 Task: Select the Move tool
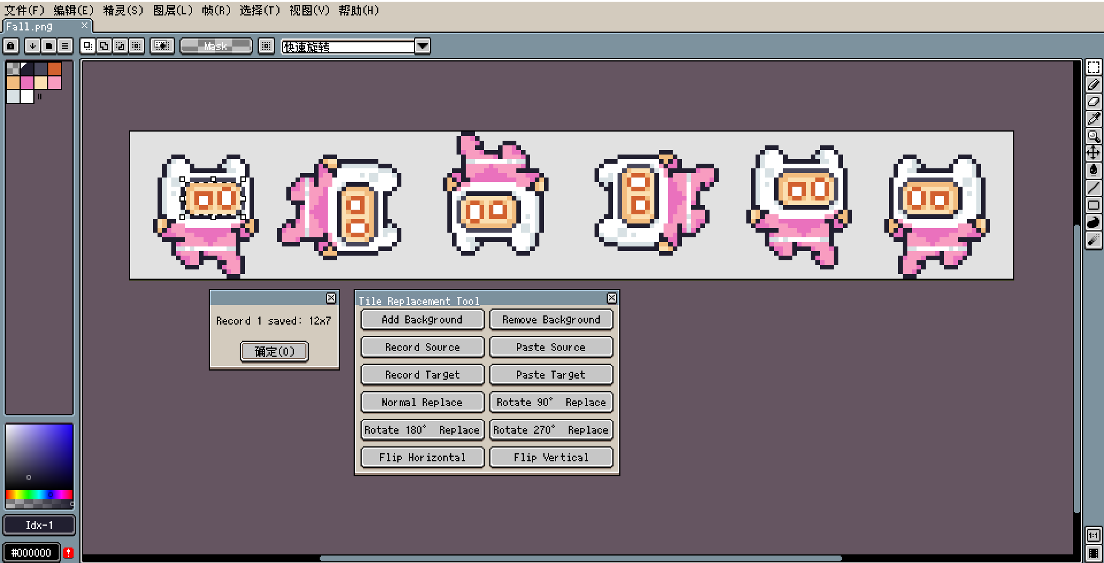click(1094, 153)
